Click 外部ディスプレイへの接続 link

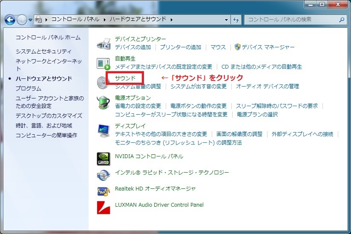click(x=302, y=134)
